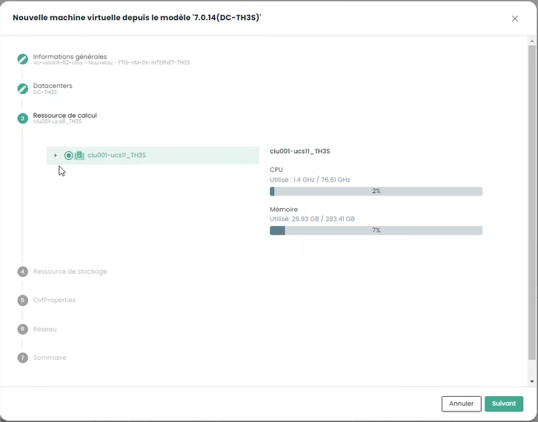Viewport: 538px width, 422px height.
Task: Click the Suivant button
Action: tap(503, 403)
